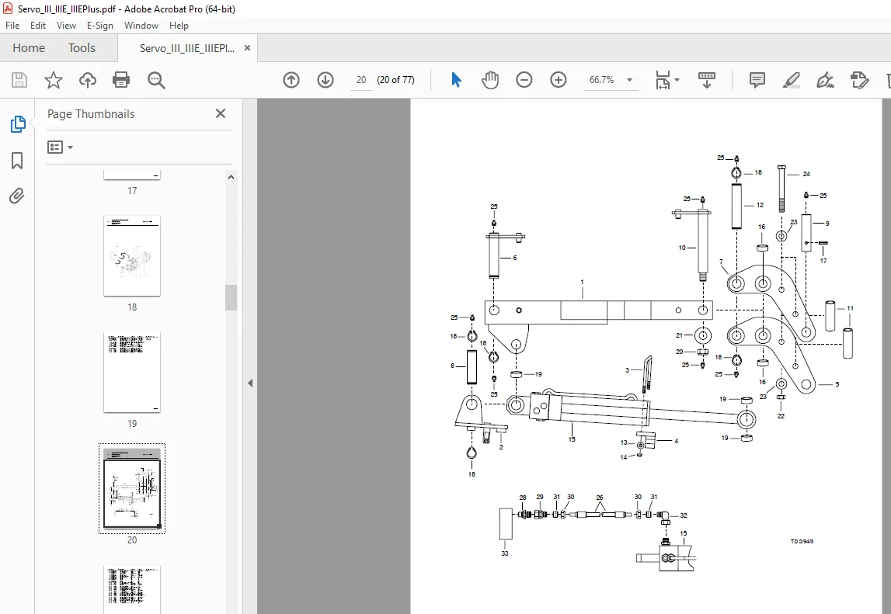
Task: Click the "TD 2/94/3" drawing reference text
Action: click(x=802, y=541)
